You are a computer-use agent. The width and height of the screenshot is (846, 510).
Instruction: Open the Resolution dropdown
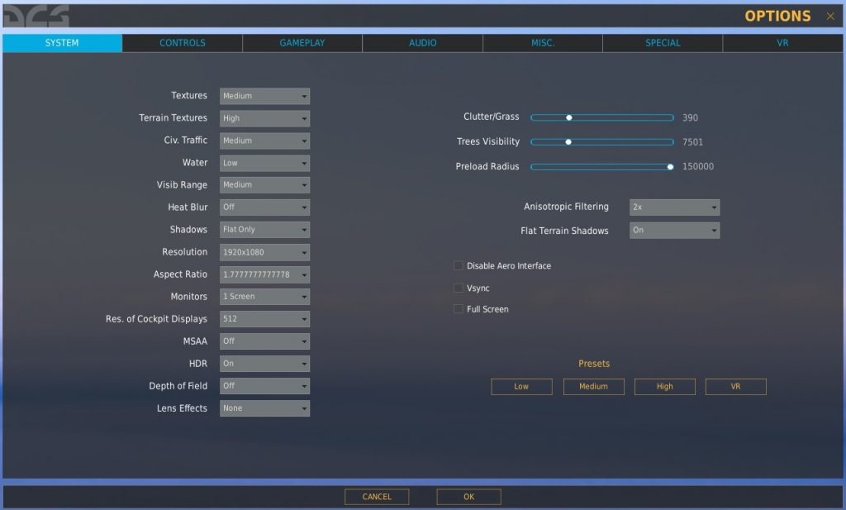pyautogui.click(x=264, y=251)
